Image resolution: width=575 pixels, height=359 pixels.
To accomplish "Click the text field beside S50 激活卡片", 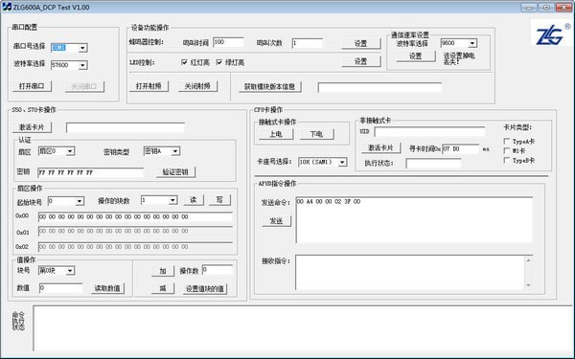I will click(126, 127).
